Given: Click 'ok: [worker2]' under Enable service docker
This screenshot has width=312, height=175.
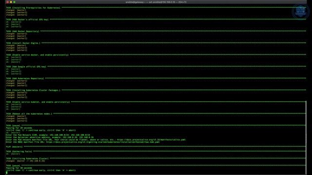Looking at the screenshot, I should (x=14, y=57).
